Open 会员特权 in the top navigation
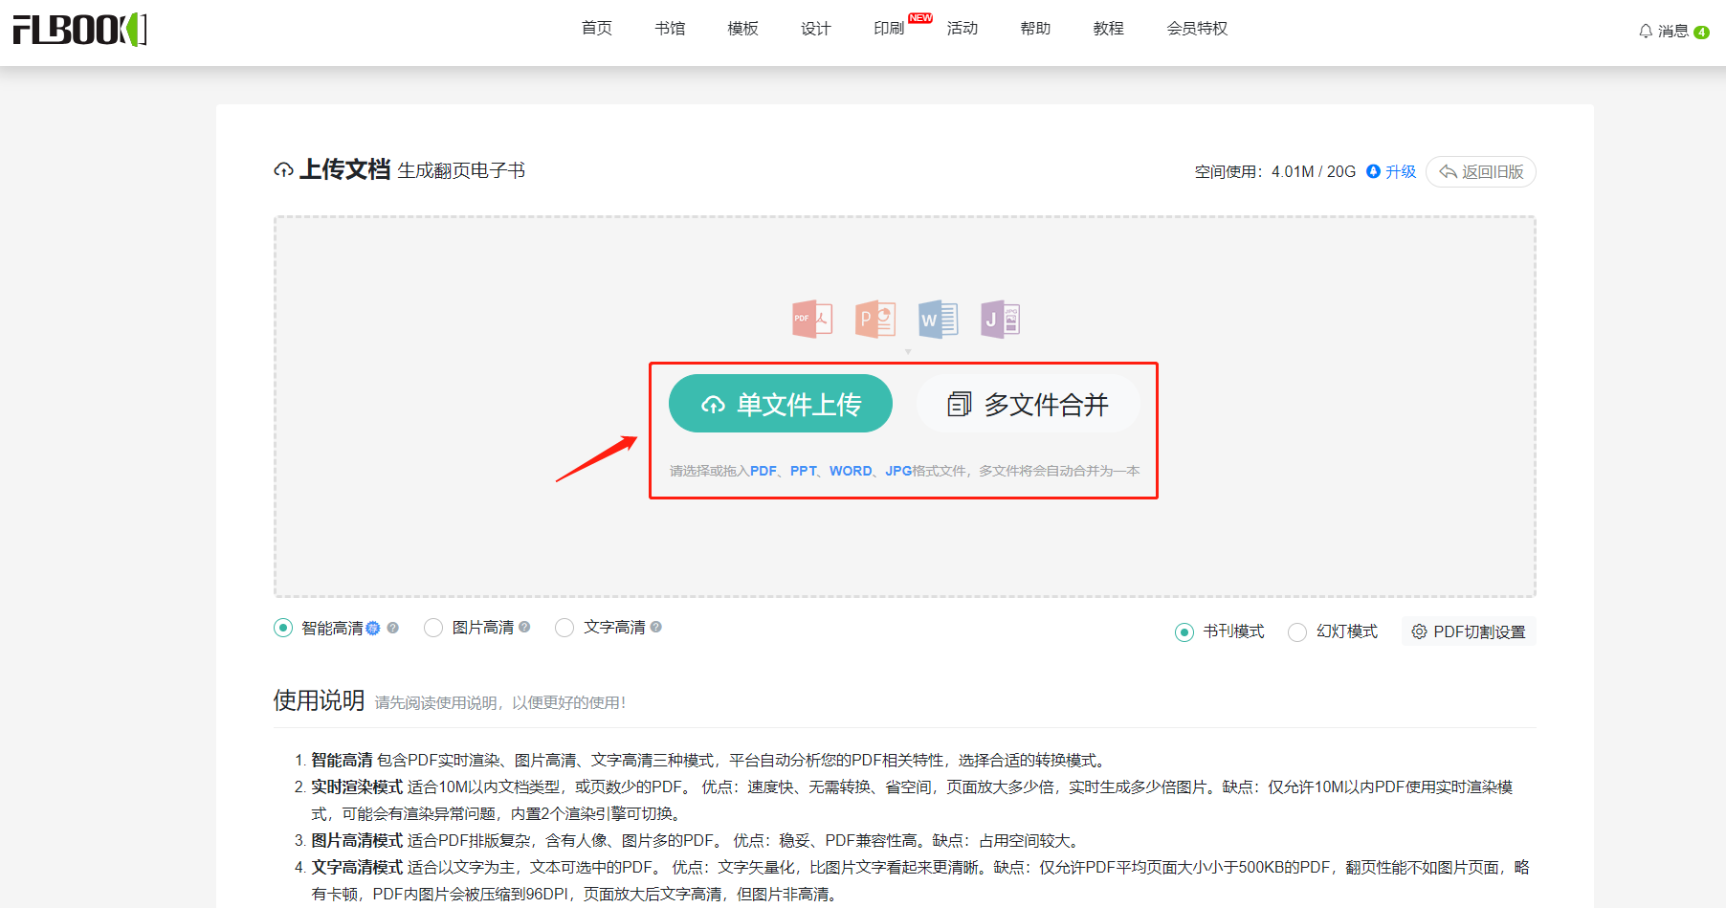The height and width of the screenshot is (908, 1726). [x=1197, y=29]
